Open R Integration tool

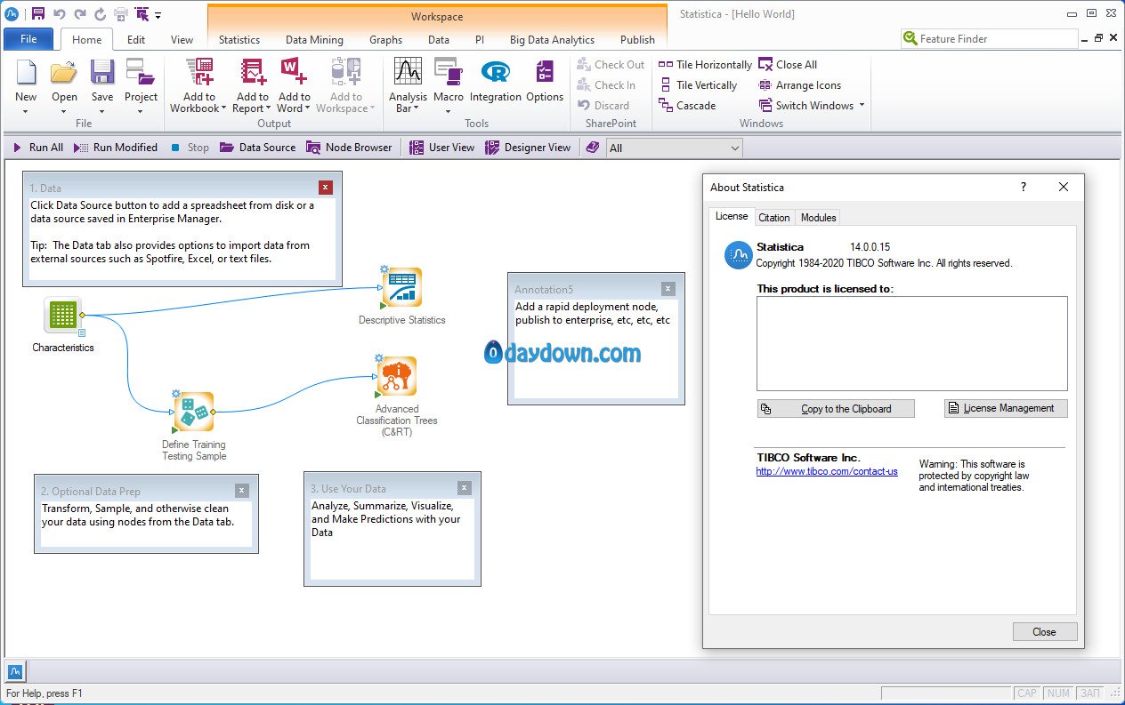click(495, 73)
